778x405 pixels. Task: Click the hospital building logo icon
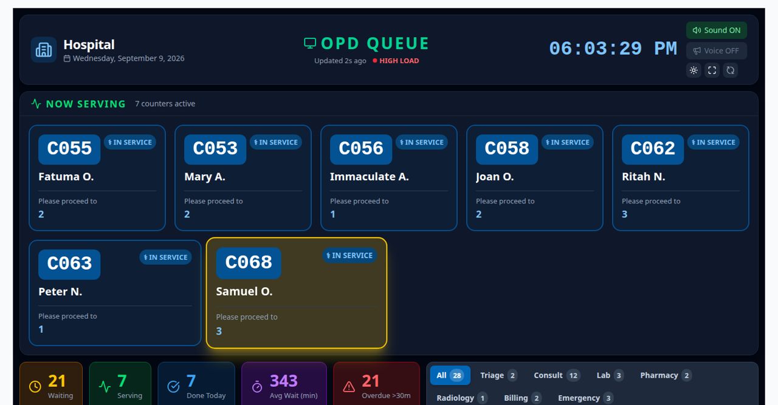(x=44, y=50)
